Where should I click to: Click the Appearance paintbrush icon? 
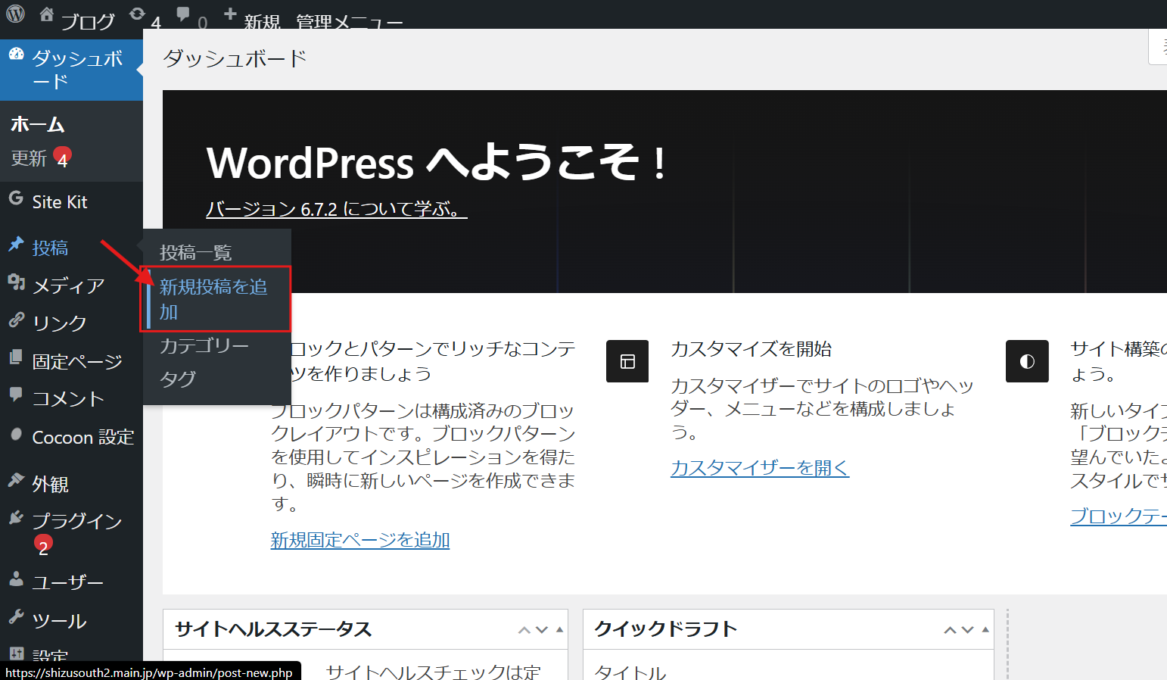(x=16, y=480)
